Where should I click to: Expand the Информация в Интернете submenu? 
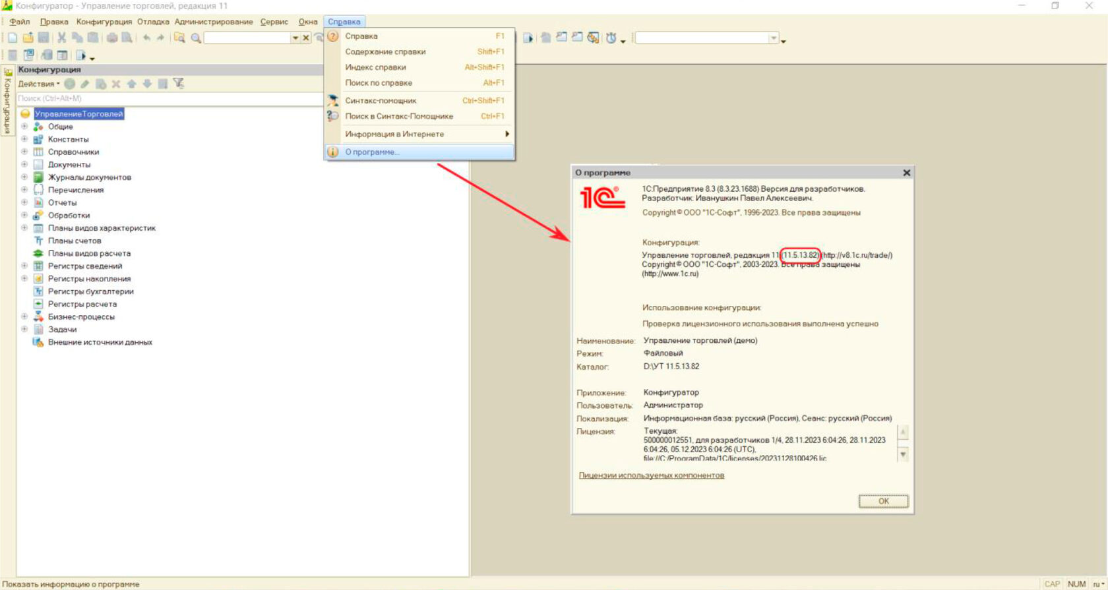coord(419,134)
